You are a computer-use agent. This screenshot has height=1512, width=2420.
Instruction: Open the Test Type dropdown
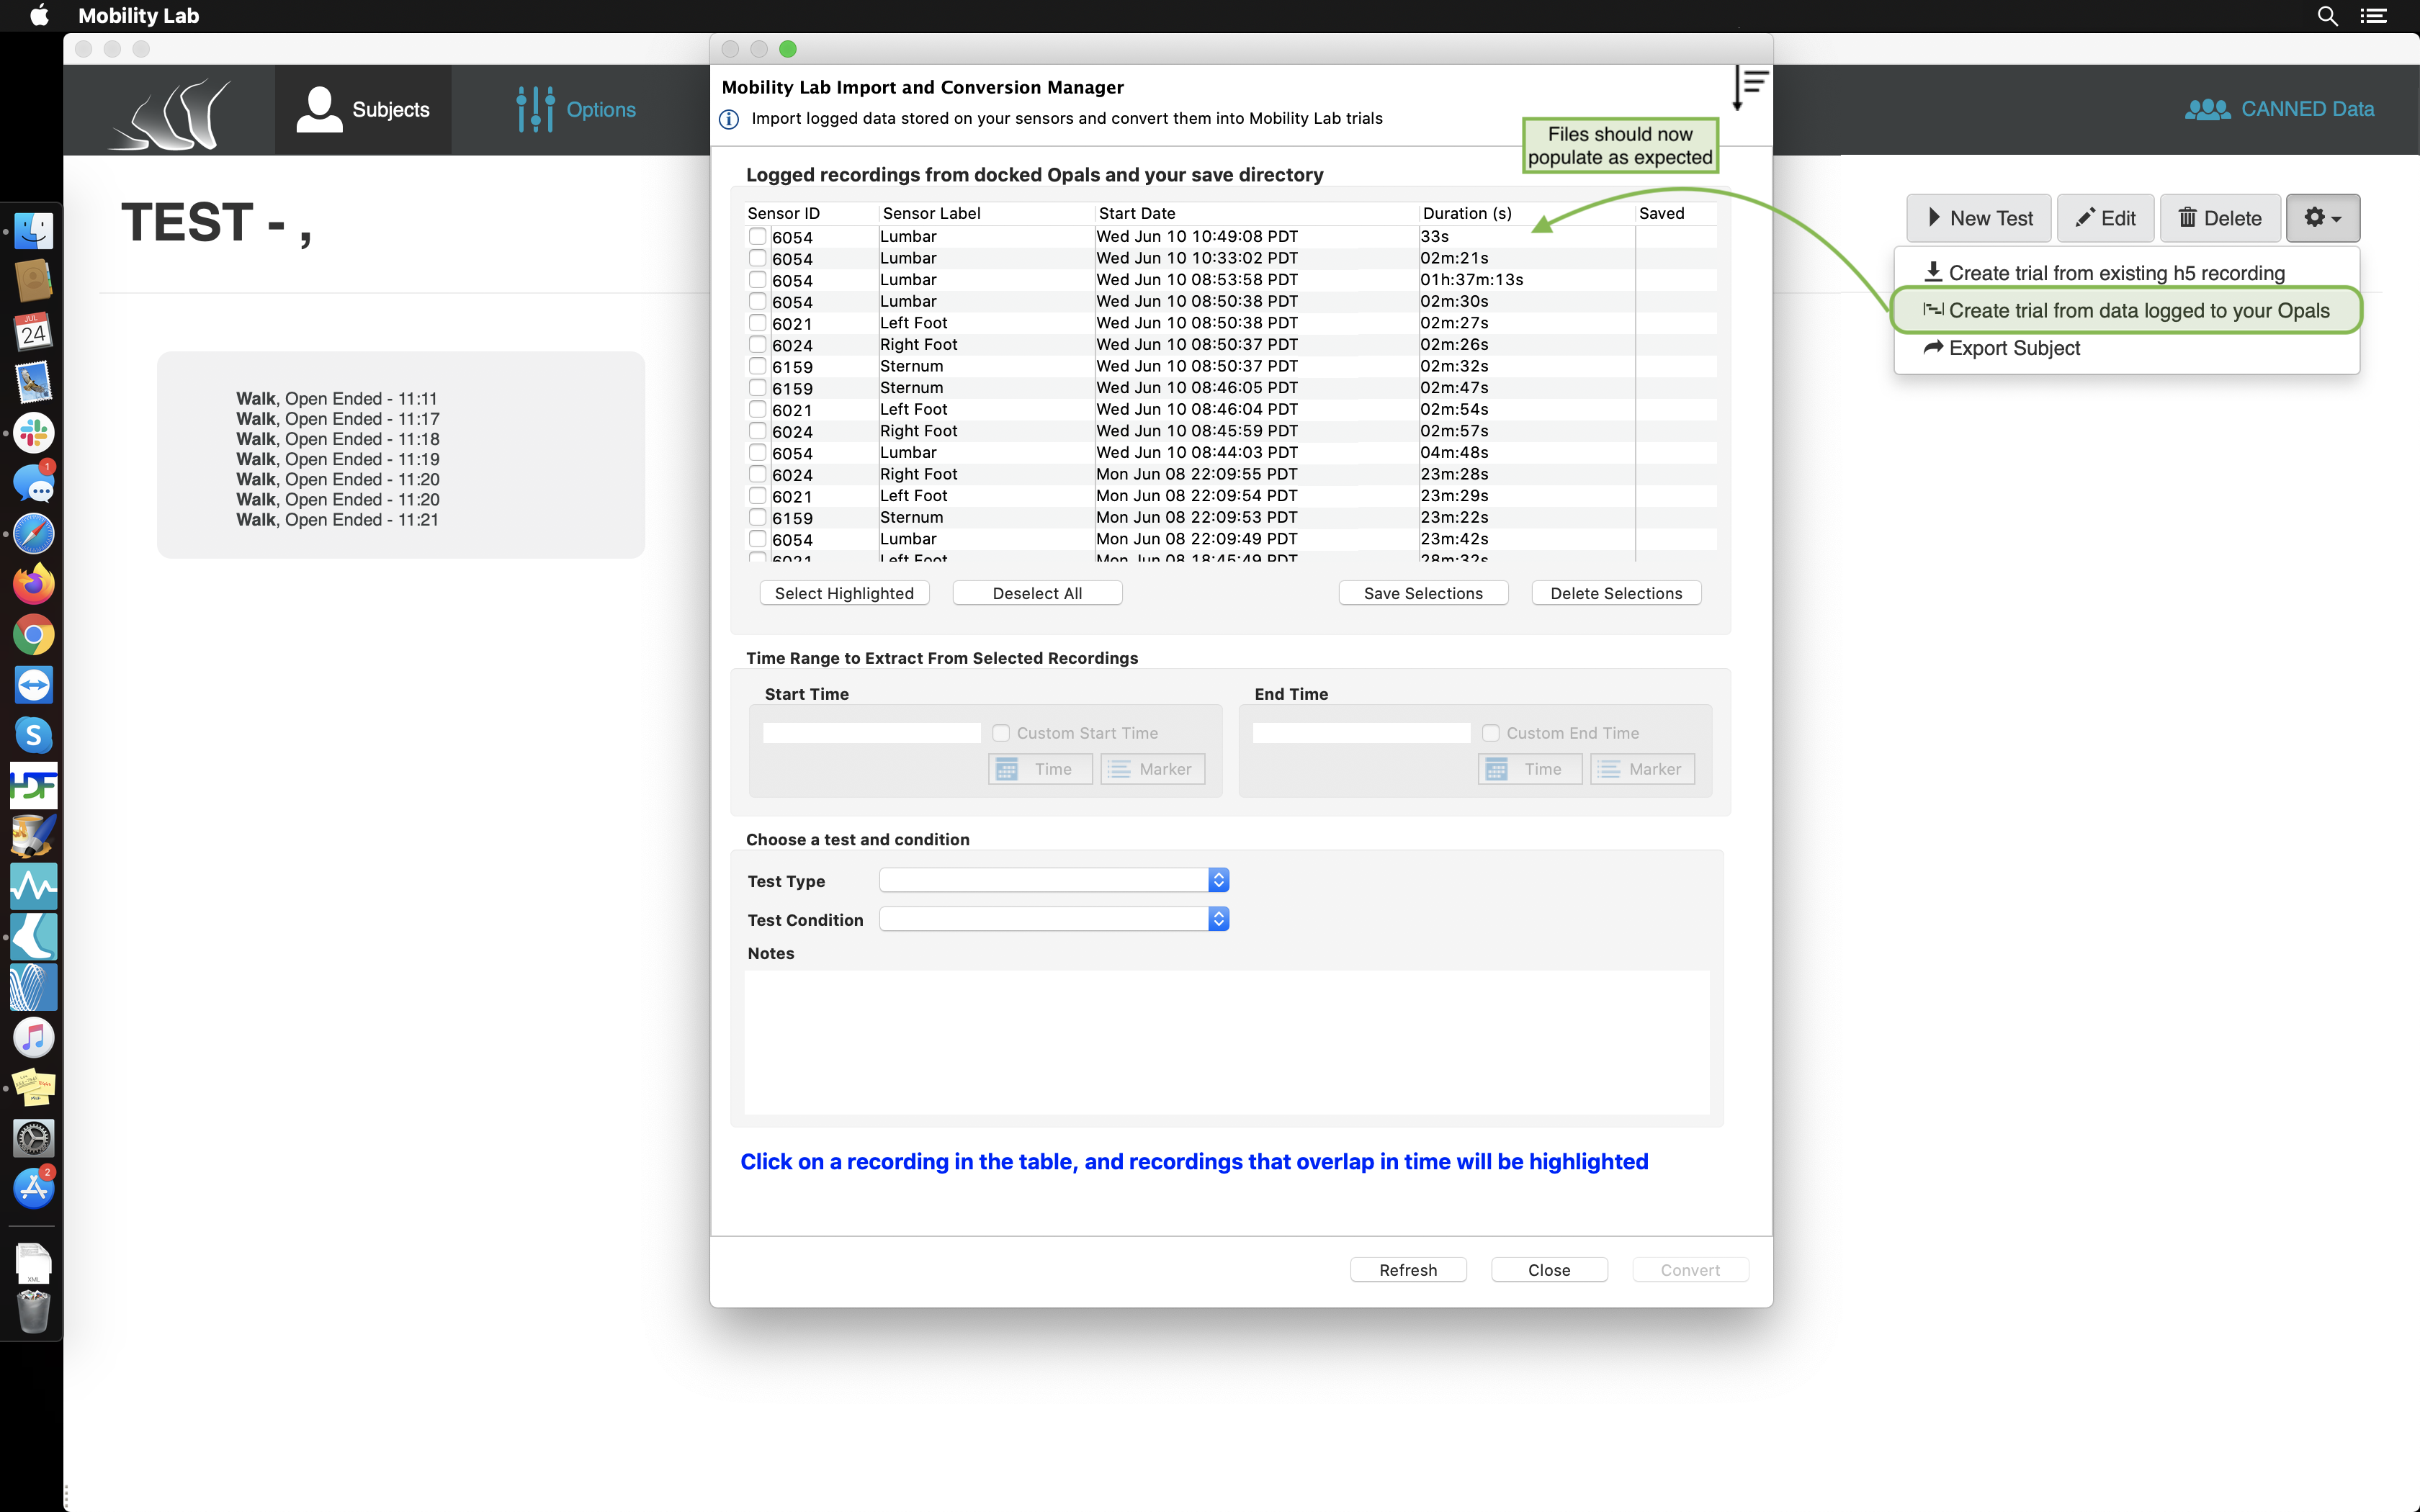[1054, 880]
